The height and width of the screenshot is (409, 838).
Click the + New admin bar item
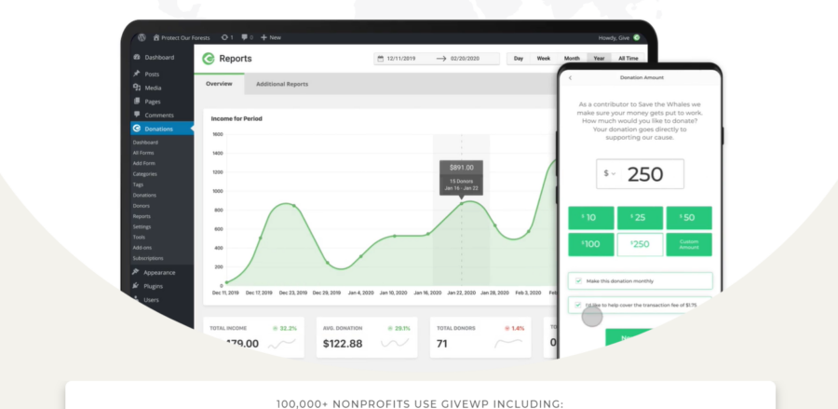[270, 37]
